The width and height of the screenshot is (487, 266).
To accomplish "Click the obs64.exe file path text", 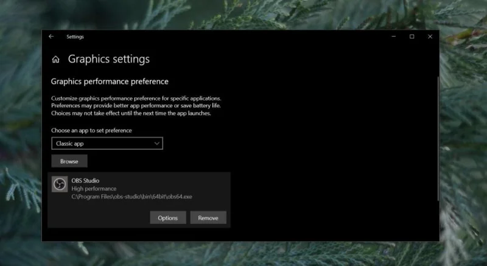I will point(131,197).
